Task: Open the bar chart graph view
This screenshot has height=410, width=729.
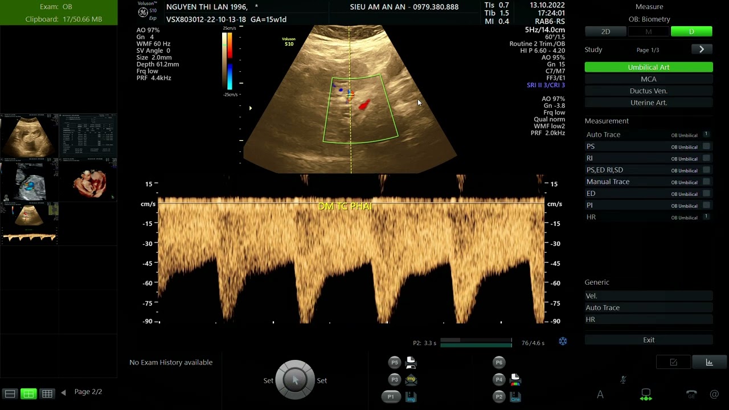Action: click(709, 362)
